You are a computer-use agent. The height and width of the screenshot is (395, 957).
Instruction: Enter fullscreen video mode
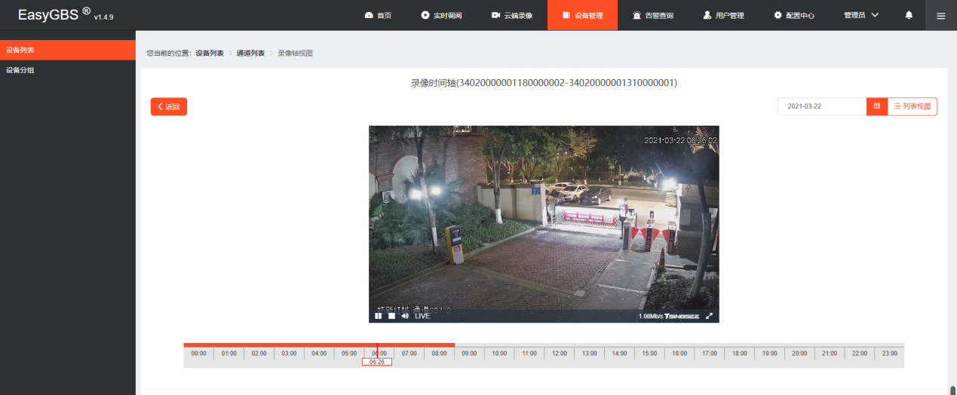(x=709, y=316)
